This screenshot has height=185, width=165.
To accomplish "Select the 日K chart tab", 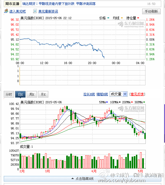I will [20, 94].
